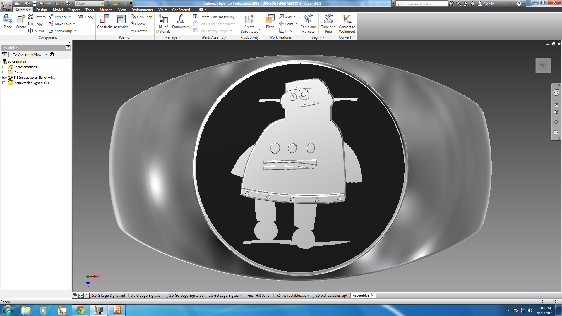Open the Vault ribbon tab
The width and height of the screenshot is (562, 316).
coord(162,10)
